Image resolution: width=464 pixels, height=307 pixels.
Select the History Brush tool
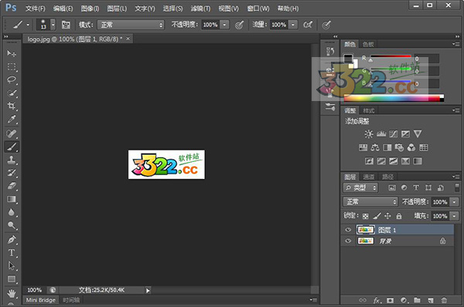tap(12, 173)
